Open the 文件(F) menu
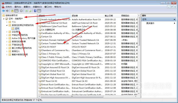 (x=9, y=7)
